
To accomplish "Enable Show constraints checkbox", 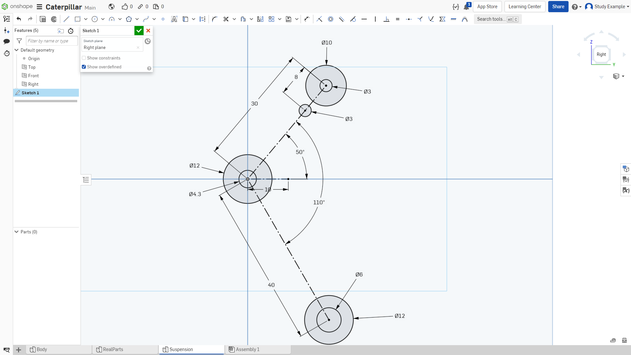I will tap(84, 58).
